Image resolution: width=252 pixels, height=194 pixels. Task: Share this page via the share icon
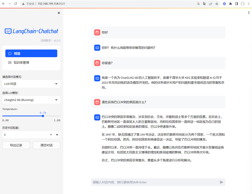tap(211, 4)
